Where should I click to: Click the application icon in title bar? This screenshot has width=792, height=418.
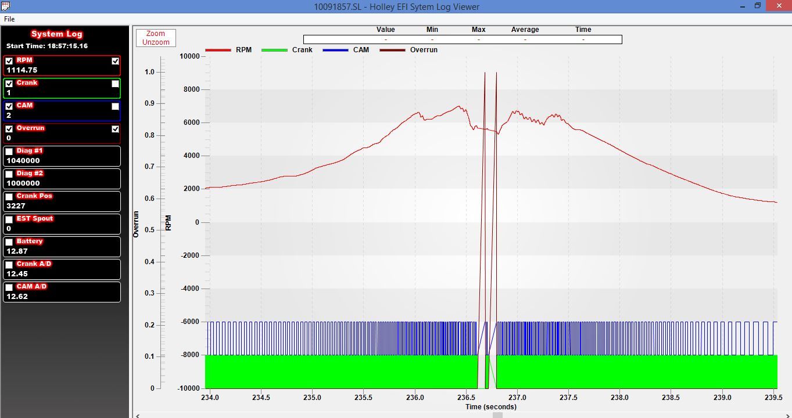(x=5, y=5)
